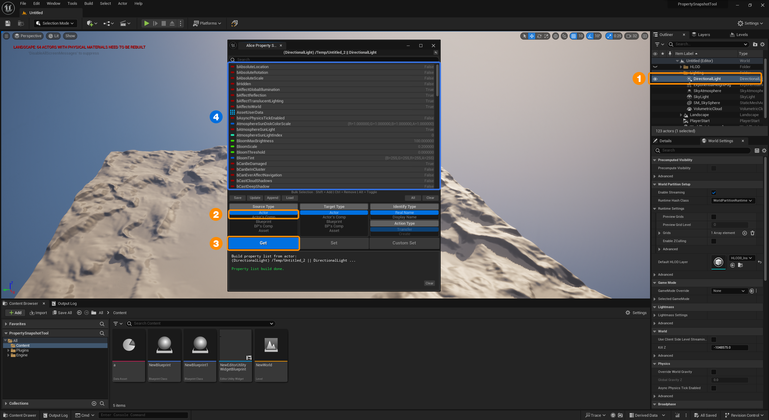This screenshot has height=420, width=769.
Task: Expand the Landscape actor in Outliner
Action: (681, 115)
